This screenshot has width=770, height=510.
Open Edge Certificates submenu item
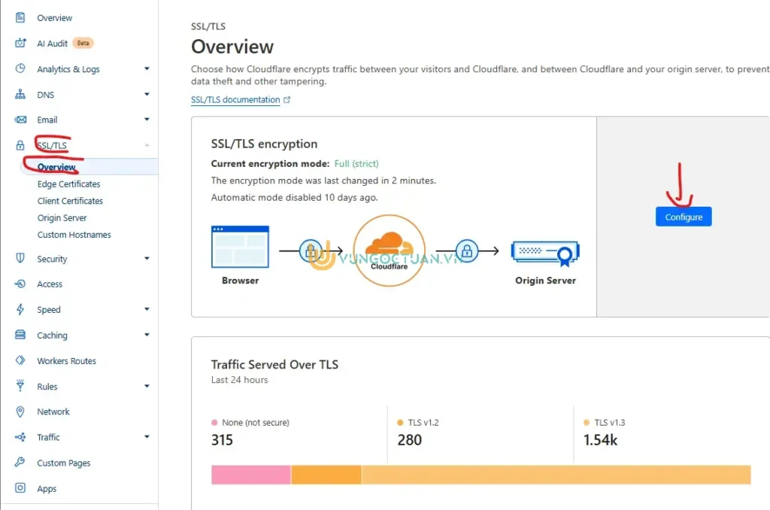click(68, 184)
